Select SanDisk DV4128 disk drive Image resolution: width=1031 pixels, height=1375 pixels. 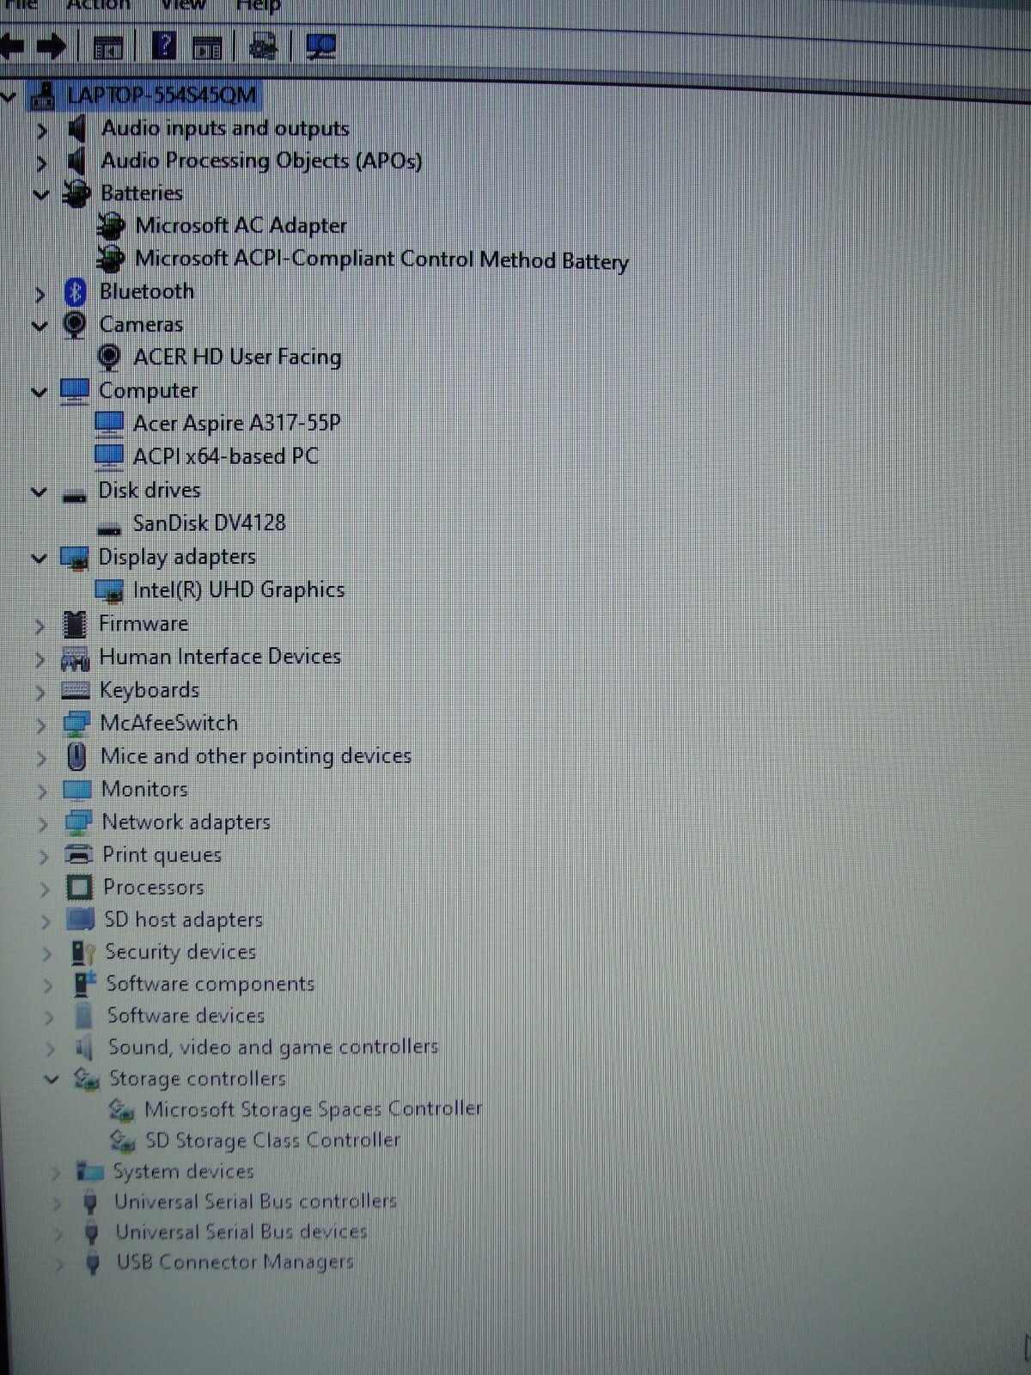click(210, 522)
